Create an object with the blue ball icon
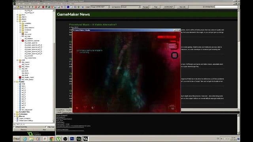 (68, 7)
